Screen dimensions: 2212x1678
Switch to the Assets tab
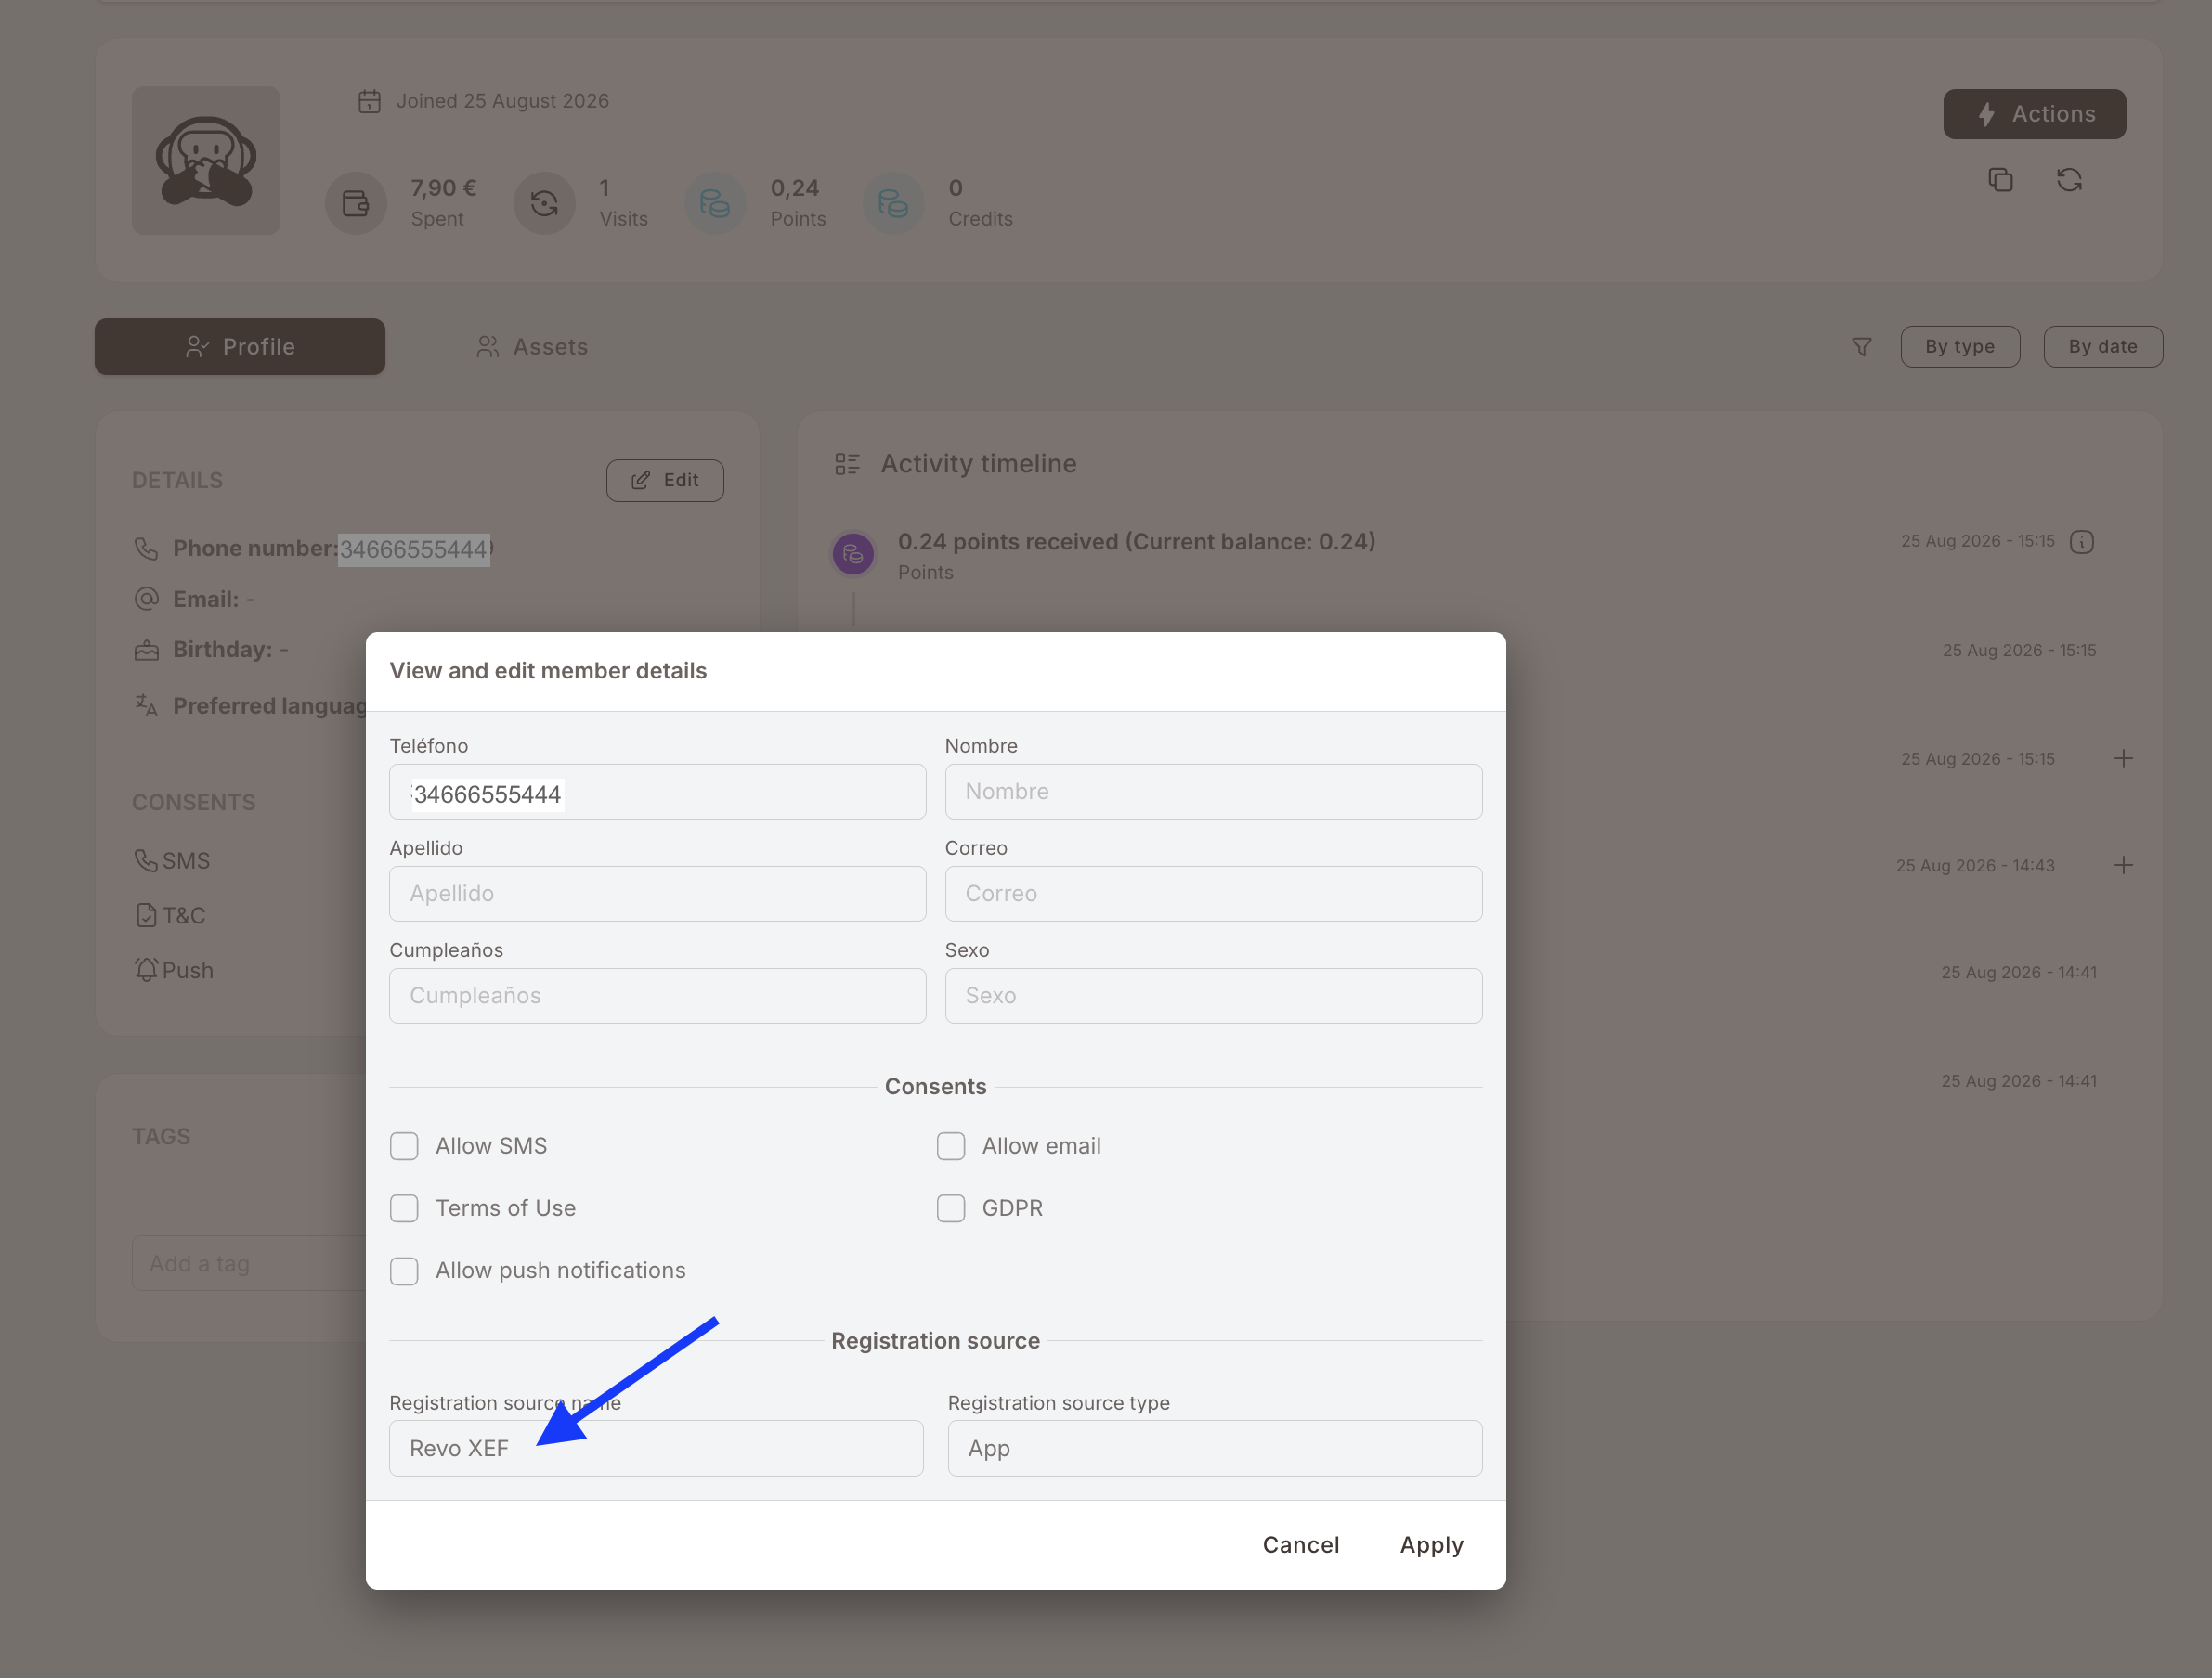[532, 347]
